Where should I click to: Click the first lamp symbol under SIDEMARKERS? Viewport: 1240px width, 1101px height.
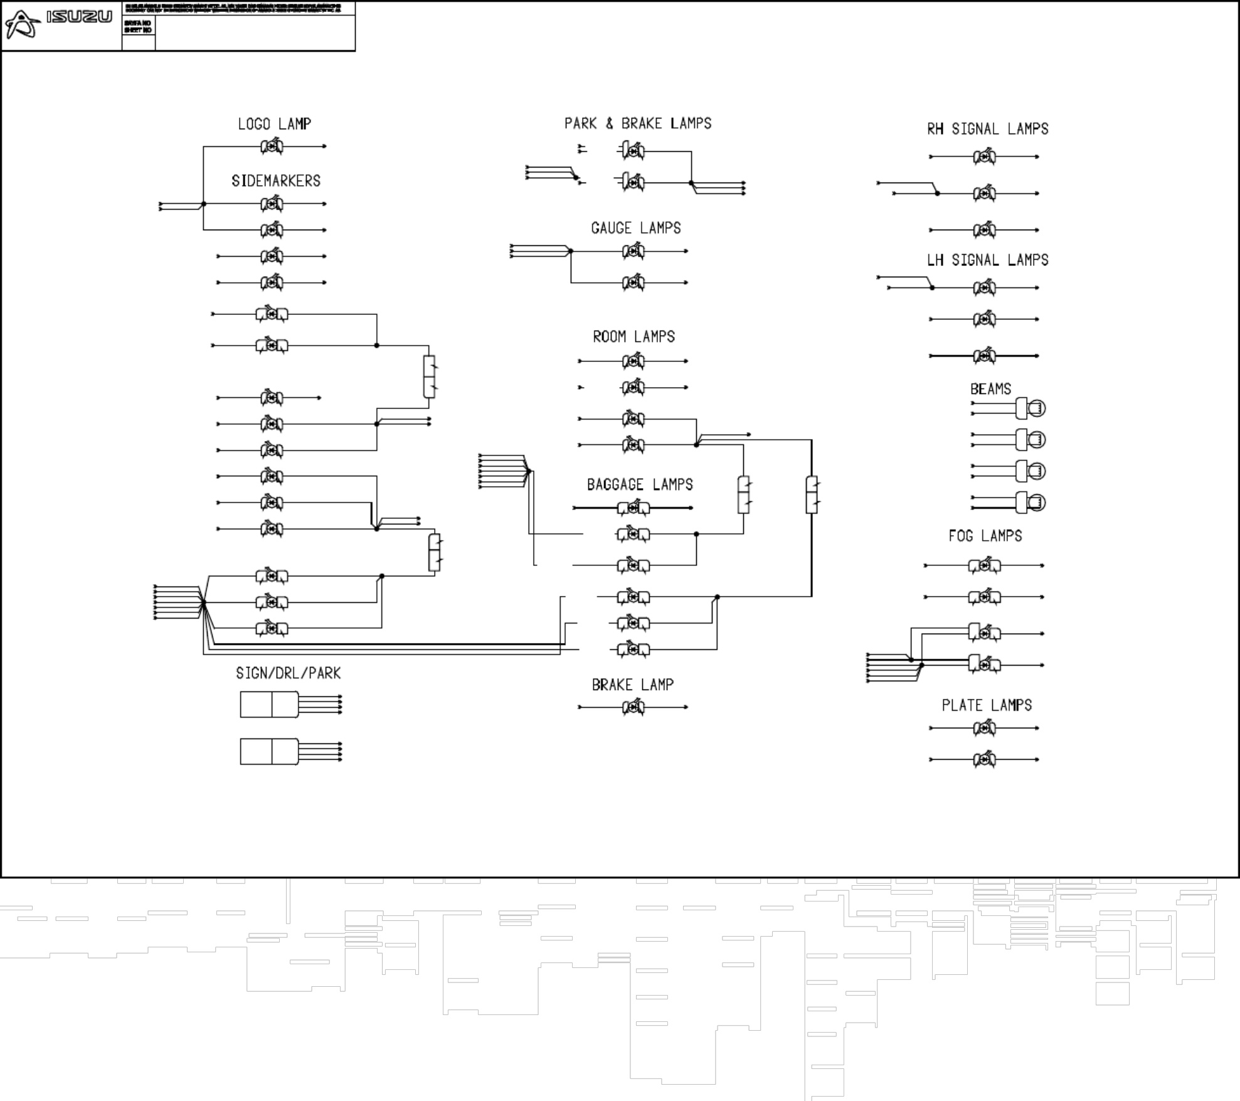point(272,204)
